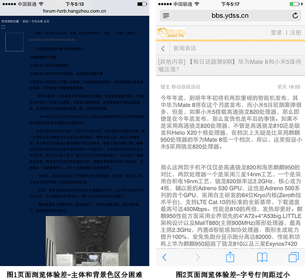Tap the clock 下午5:17 in the status bar
Screen dimensions: 305x280
[x=230, y=4]
